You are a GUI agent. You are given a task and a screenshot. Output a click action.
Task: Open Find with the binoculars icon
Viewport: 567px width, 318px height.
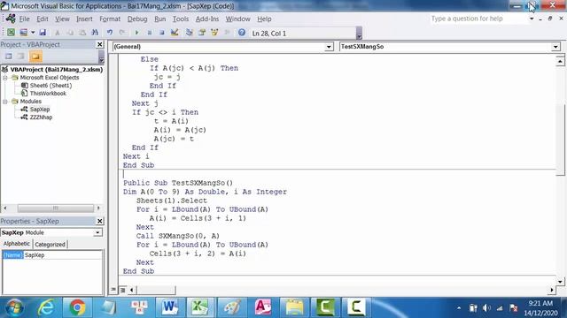[x=95, y=33]
